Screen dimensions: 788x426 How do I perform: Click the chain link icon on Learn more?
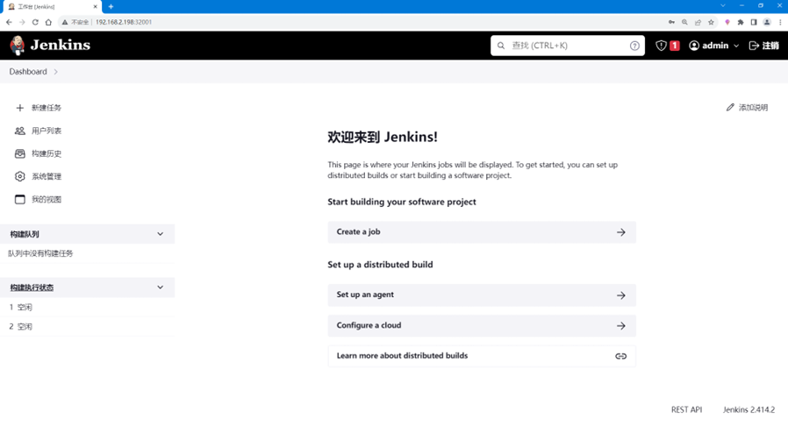point(621,356)
